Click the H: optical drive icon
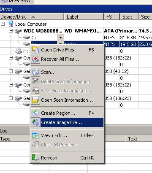 pos(19,51)
